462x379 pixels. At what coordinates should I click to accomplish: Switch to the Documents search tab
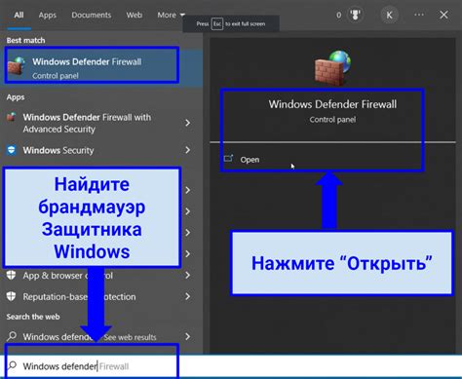pyautogui.click(x=92, y=15)
